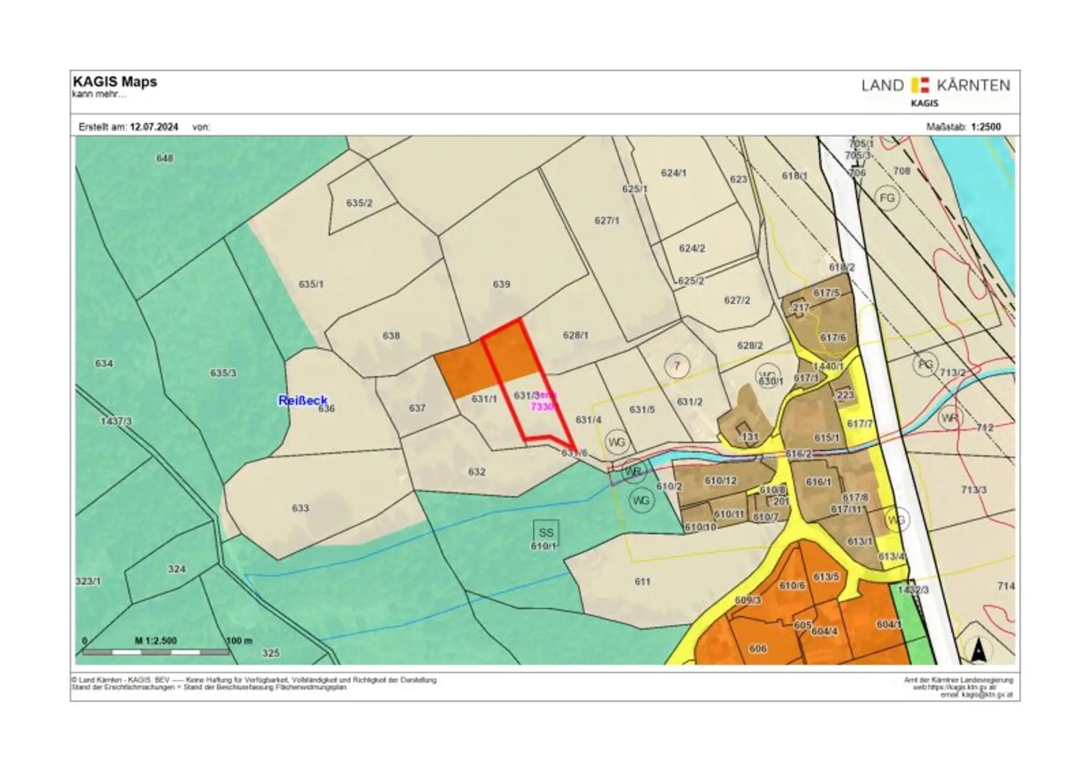The width and height of the screenshot is (1090, 771).
Task: Click the M 1:2.500 scale bar
Action: 156,652
